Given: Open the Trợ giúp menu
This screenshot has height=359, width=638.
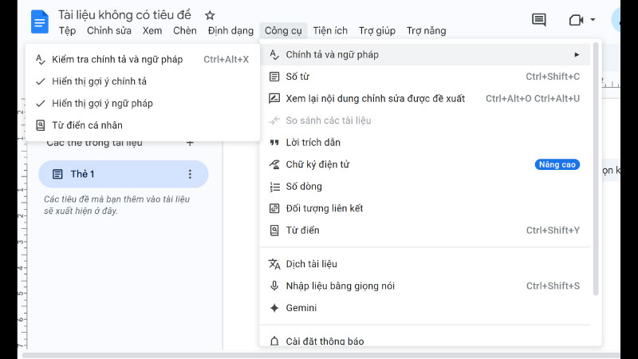Looking at the screenshot, I should (x=376, y=30).
